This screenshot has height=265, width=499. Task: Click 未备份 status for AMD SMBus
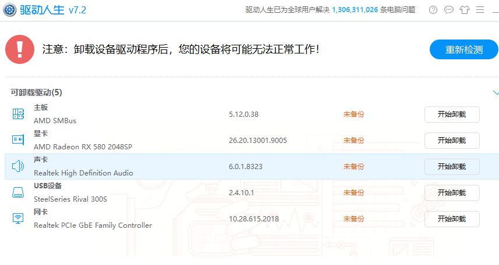pyautogui.click(x=353, y=114)
